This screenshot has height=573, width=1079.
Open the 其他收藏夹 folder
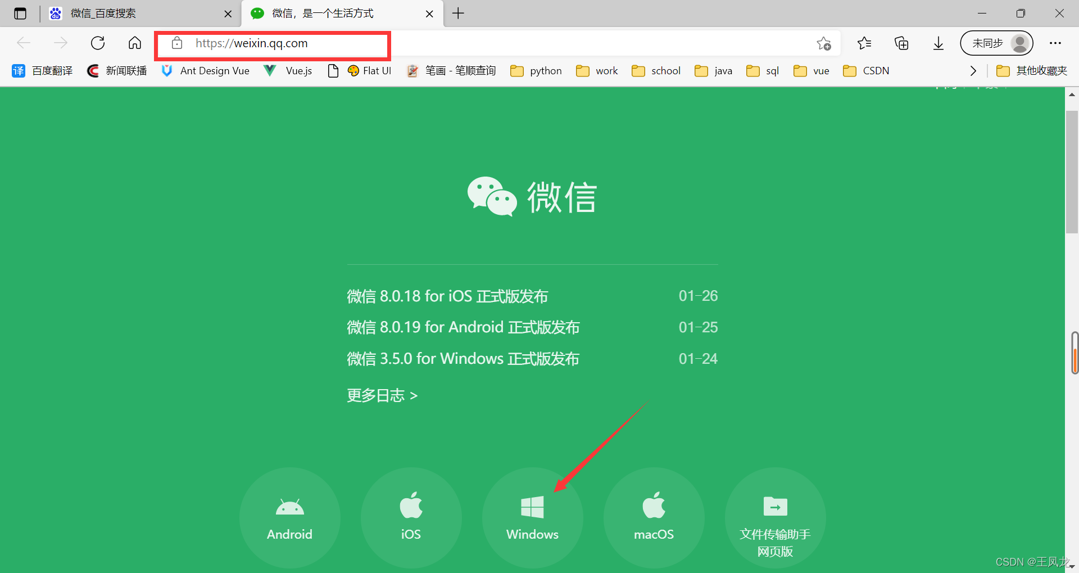pyautogui.click(x=1032, y=71)
